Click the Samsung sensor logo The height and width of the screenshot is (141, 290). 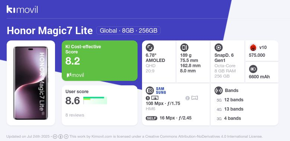[x=161, y=91]
